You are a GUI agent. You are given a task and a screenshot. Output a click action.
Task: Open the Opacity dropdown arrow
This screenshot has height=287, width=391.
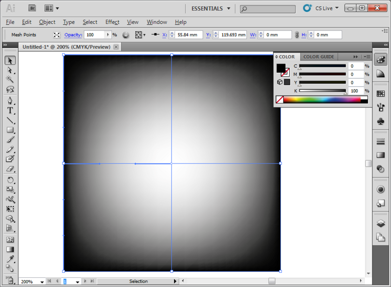tap(107, 34)
